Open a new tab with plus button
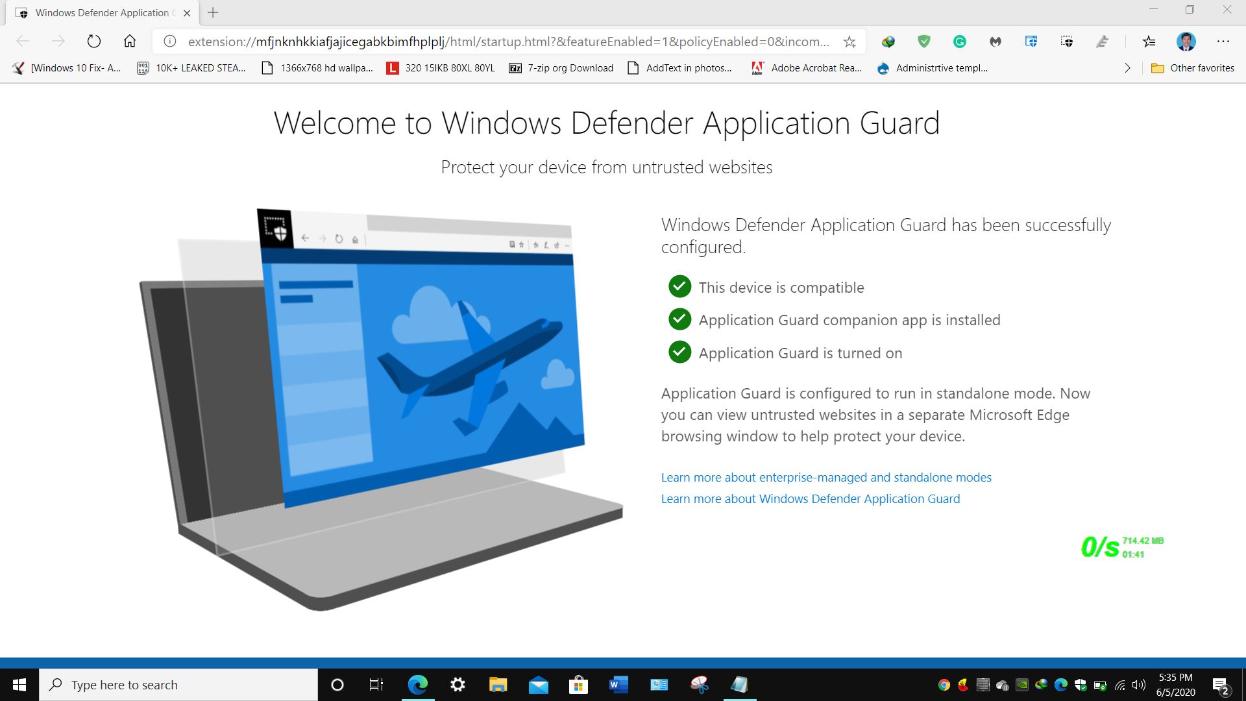The image size is (1246, 701). click(x=213, y=12)
